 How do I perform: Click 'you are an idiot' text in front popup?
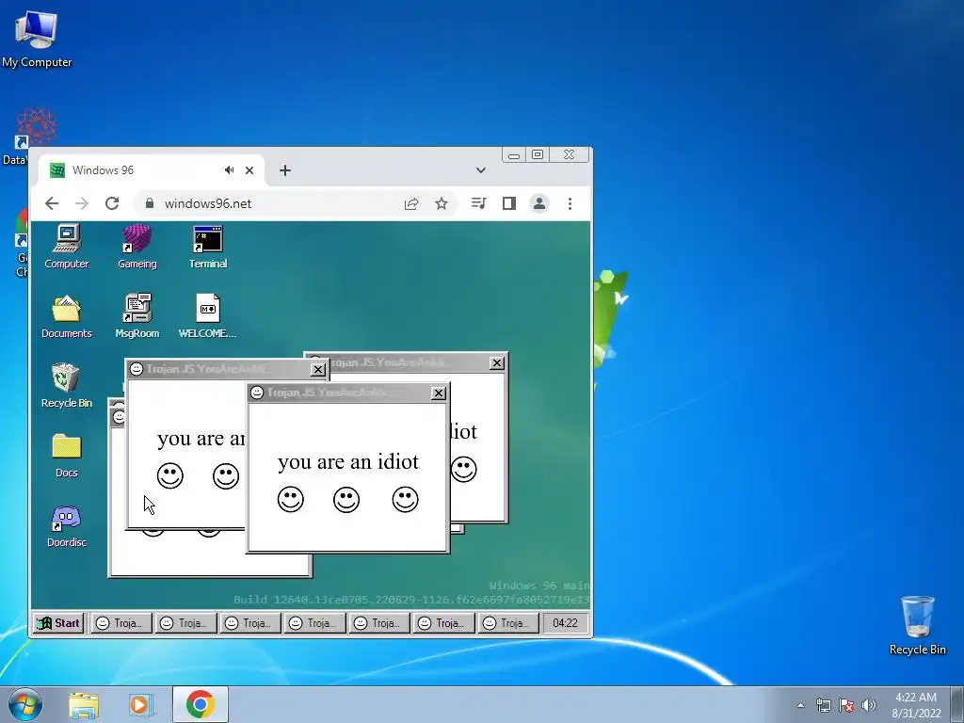tap(348, 461)
